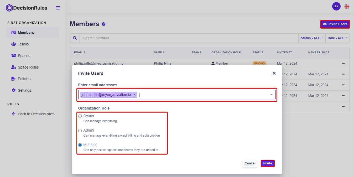Select the Member organization role
This screenshot has height=177, width=354.
tap(80, 145)
